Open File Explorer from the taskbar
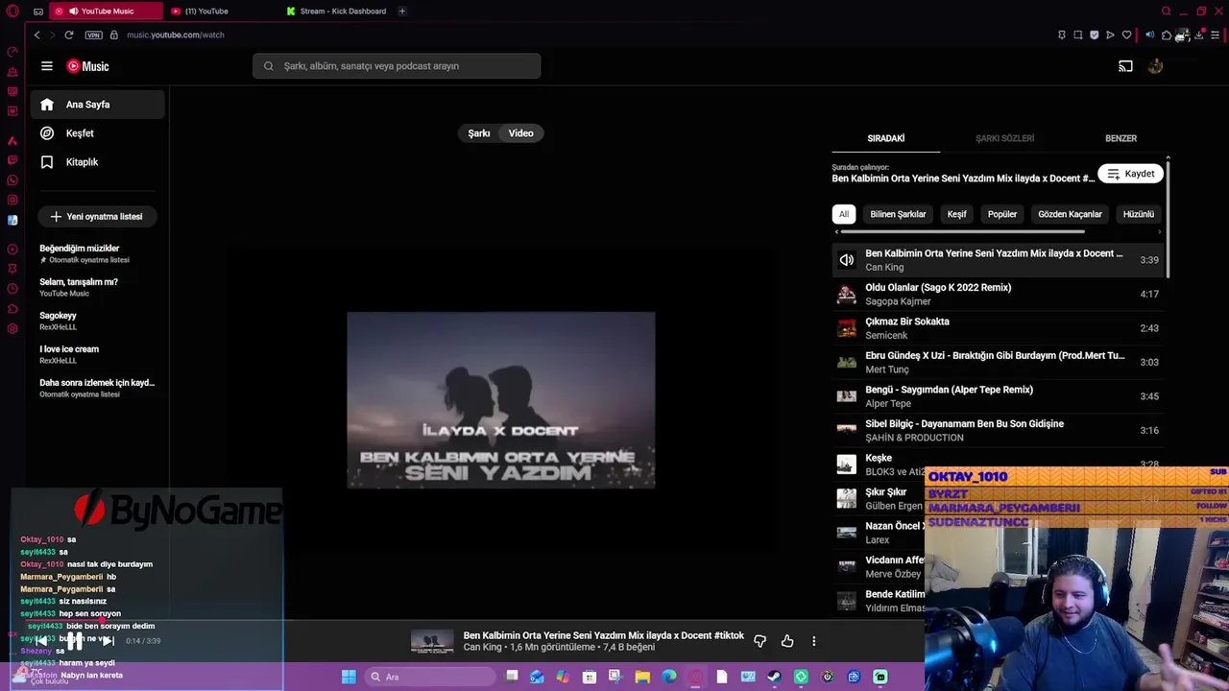1229x691 pixels. point(641,677)
